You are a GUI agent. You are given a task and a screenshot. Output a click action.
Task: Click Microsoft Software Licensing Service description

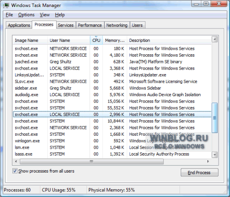pos(163,81)
